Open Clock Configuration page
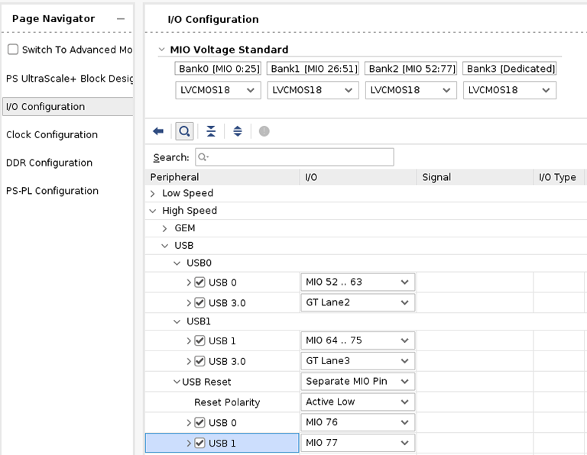This screenshot has height=455, width=587. [x=52, y=135]
